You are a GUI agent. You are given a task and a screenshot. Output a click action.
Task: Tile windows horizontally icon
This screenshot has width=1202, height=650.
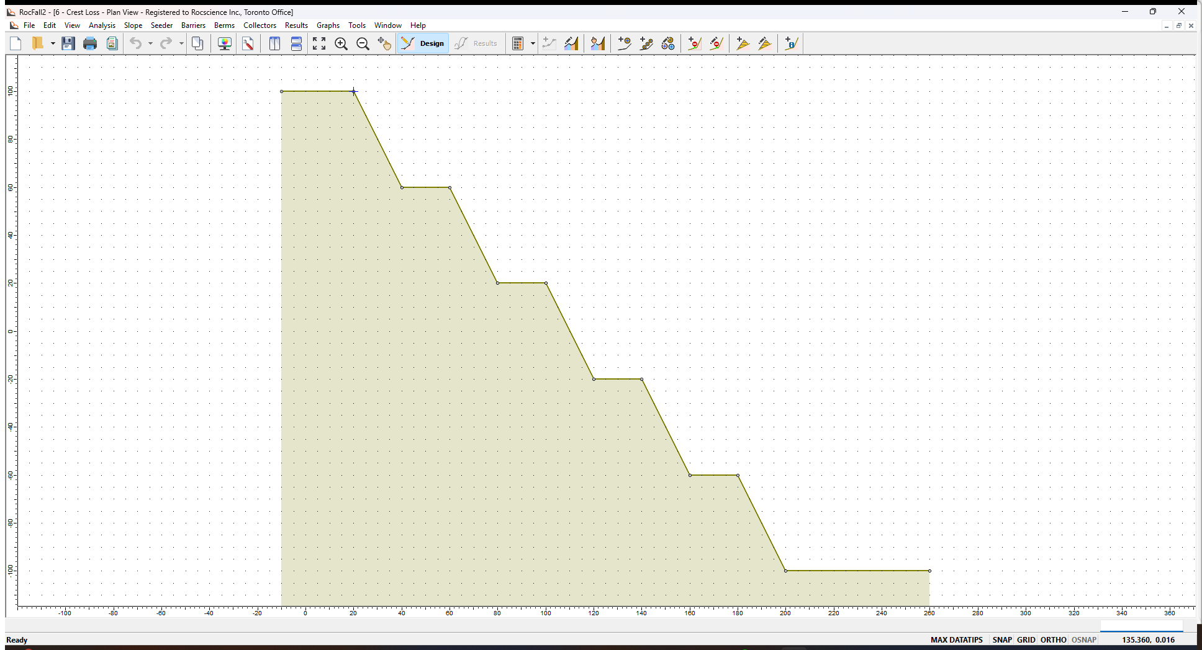[296, 43]
